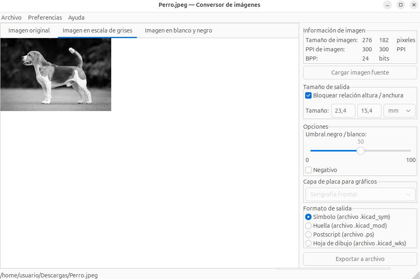
Task: Pick Hoja de dibujo (.kicad_wks) format
Action: point(308,243)
